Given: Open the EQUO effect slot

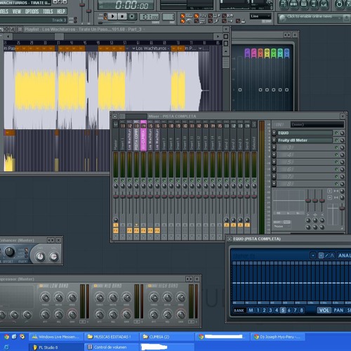Looking at the screenshot, I should pyautogui.click(x=305, y=133).
